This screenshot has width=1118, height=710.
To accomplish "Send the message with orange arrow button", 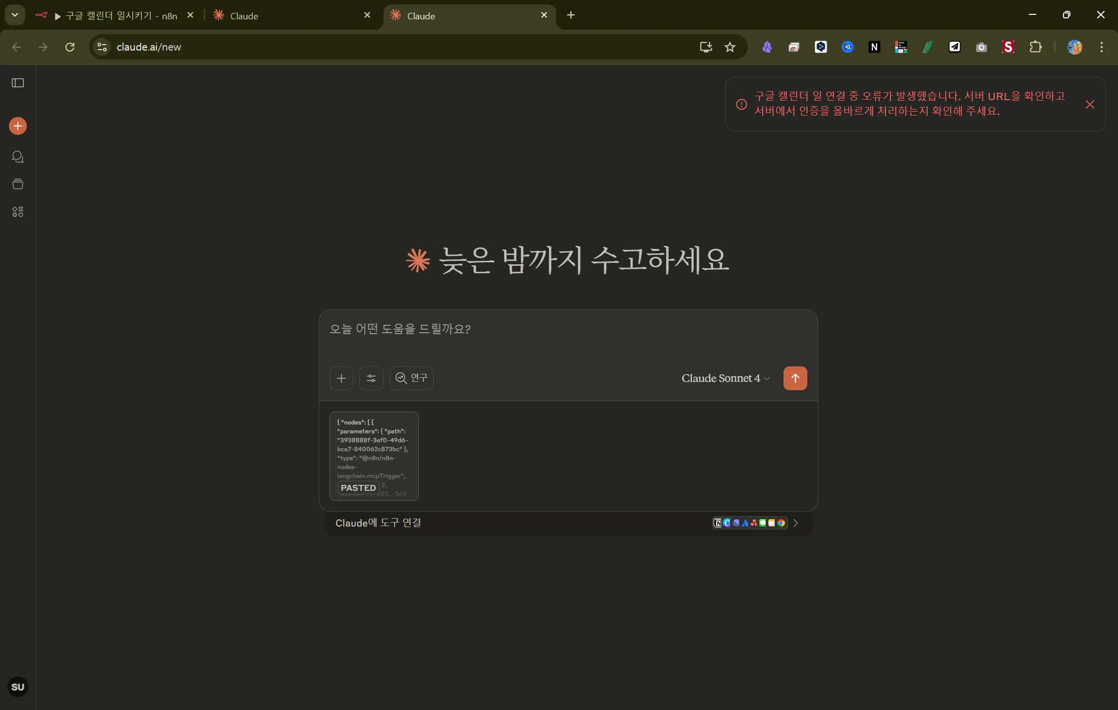I will (795, 378).
